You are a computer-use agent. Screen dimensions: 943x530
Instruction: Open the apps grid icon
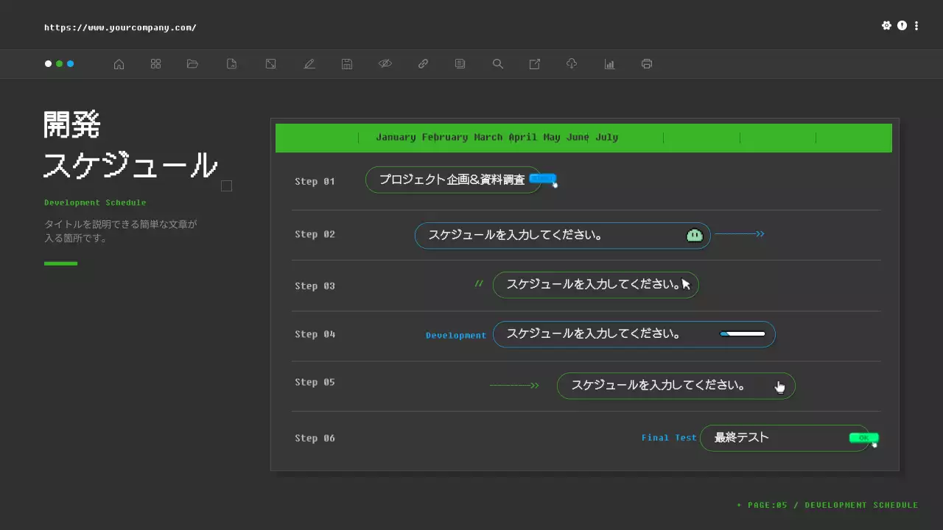(x=155, y=63)
